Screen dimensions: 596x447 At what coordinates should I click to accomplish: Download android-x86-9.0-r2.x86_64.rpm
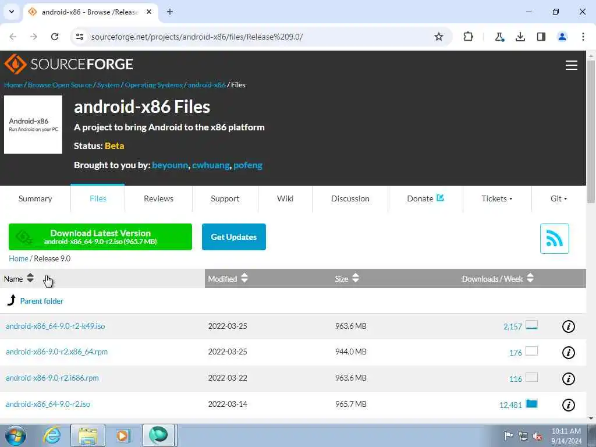[56, 352]
